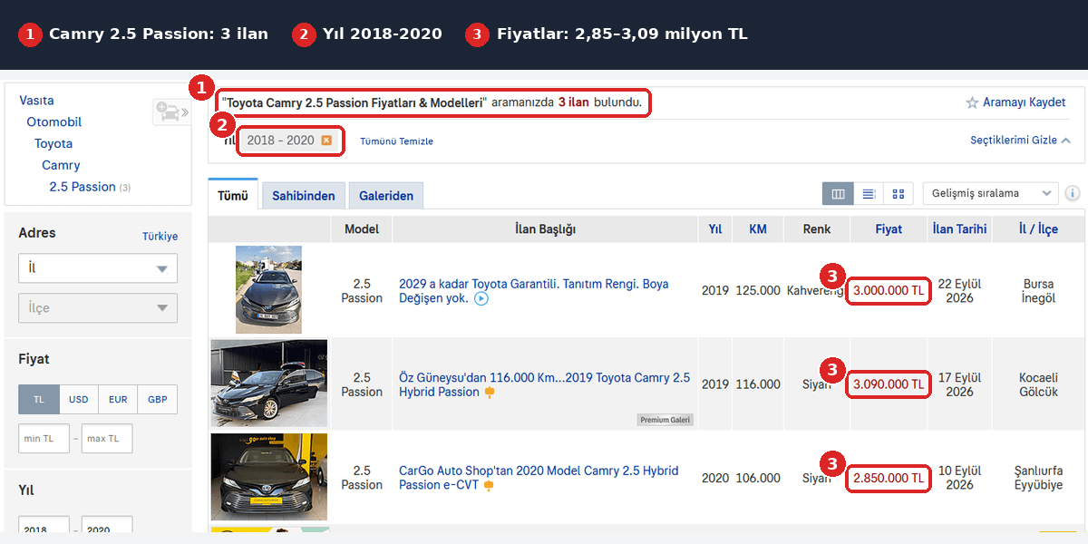Open the CarGo Auto Shop'tan 2020 Camry listing
Screen dimensions: 1088x544
coord(539,478)
